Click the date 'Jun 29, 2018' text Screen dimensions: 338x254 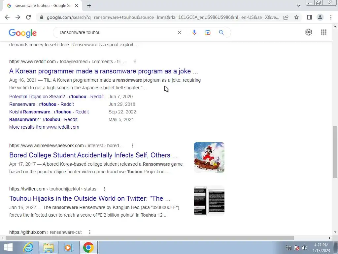pyautogui.click(x=122, y=104)
